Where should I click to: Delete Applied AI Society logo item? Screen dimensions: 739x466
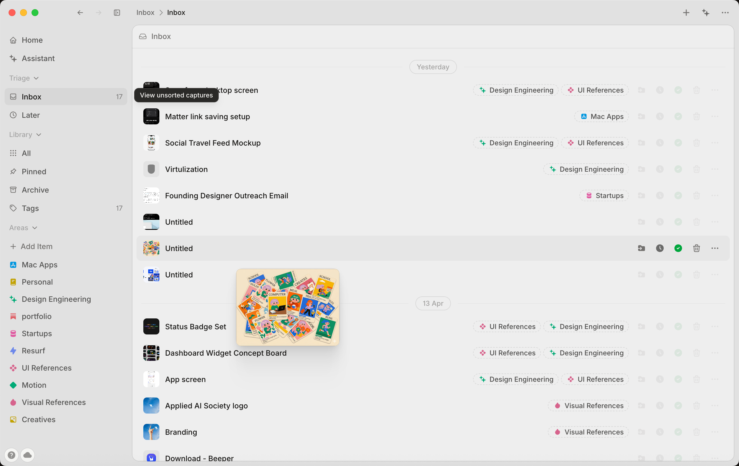tap(696, 406)
